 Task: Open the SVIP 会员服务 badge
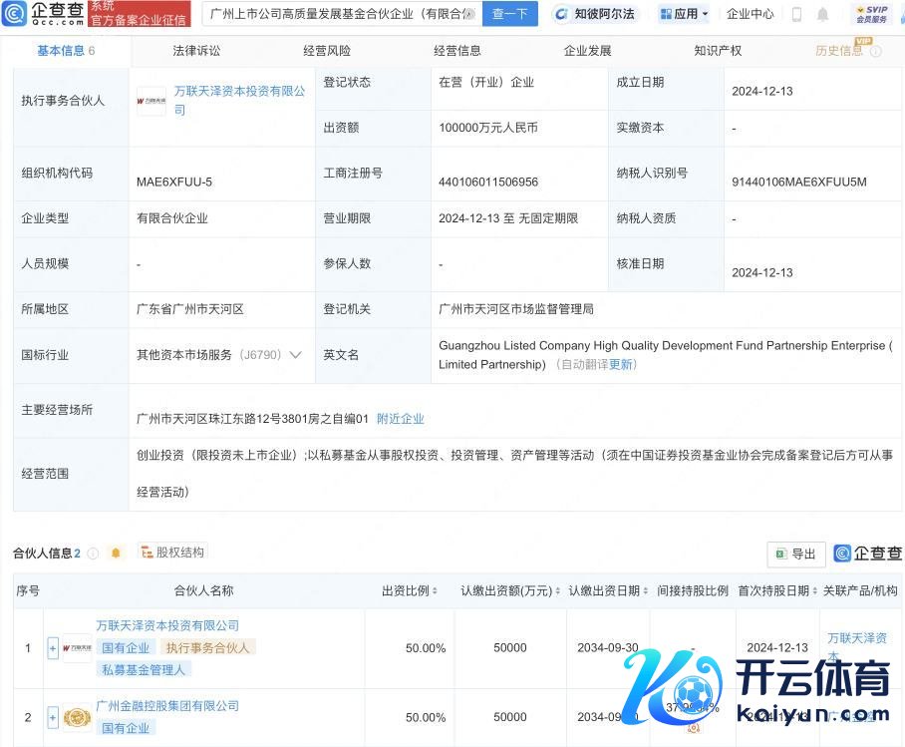click(872, 14)
